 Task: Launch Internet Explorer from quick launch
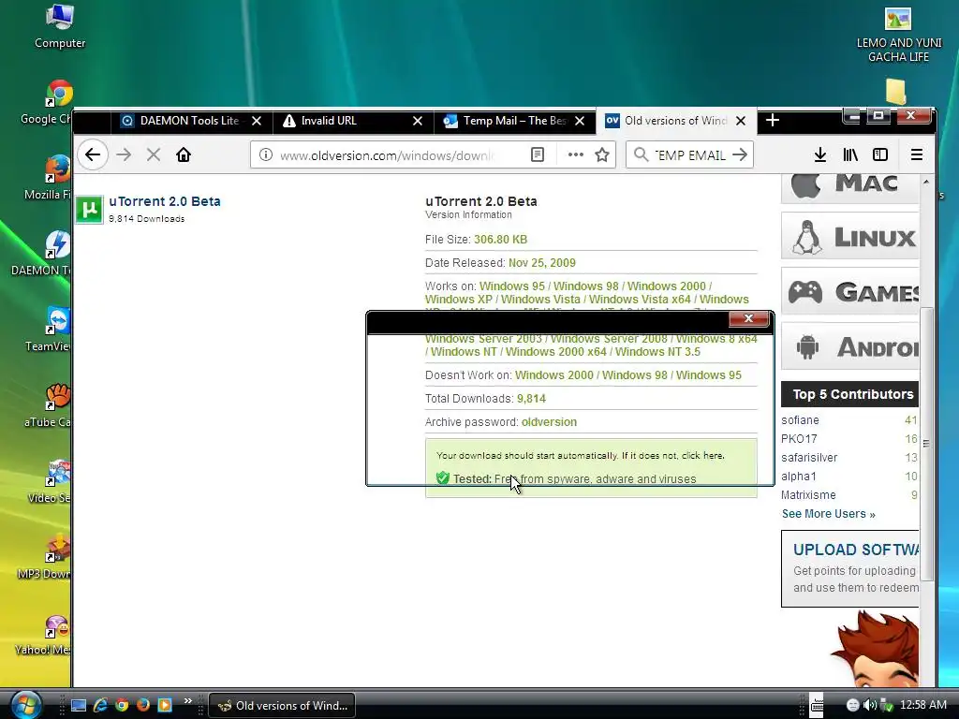coord(100,706)
